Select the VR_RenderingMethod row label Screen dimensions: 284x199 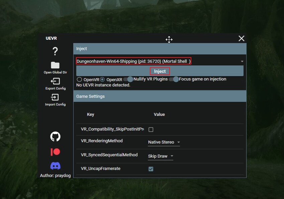pos(102,141)
